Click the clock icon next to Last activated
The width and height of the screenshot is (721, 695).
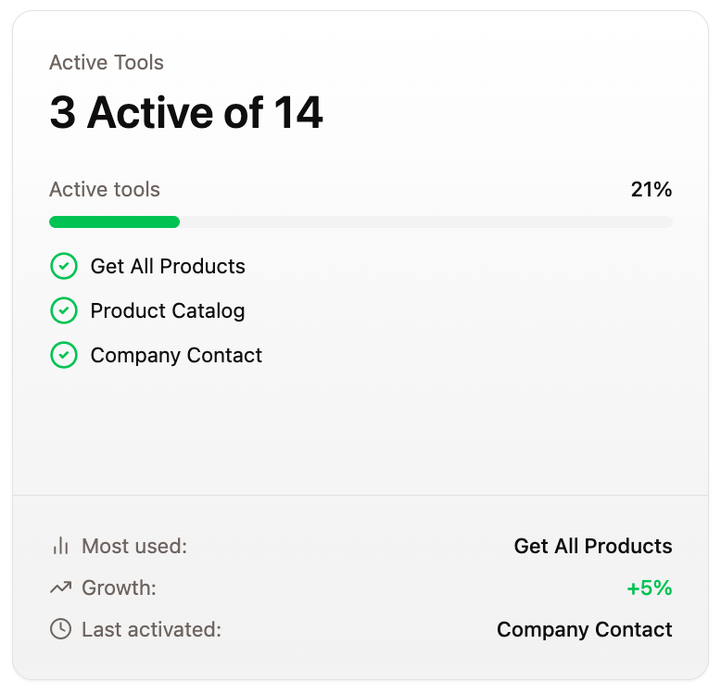60,629
